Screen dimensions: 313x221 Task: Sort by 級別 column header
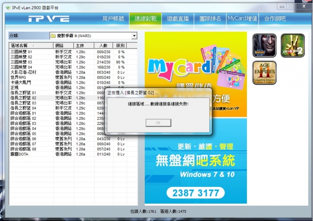click(120, 45)
